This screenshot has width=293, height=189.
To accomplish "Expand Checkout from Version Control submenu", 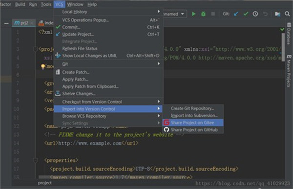I will [109, 102].
